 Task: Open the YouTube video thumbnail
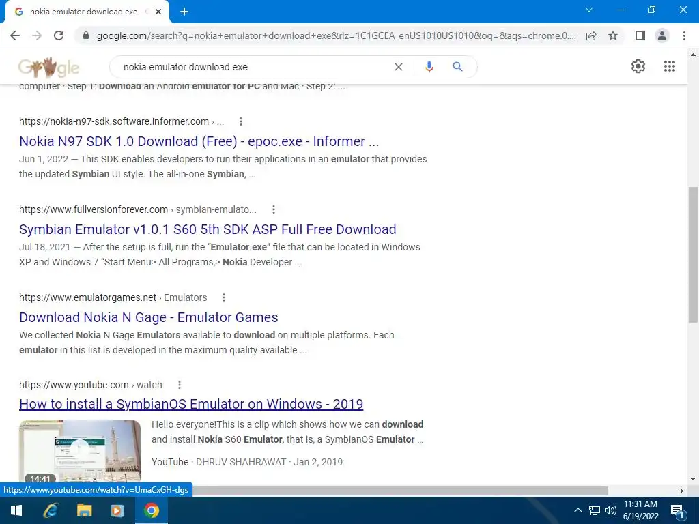[x=80, y=452]
